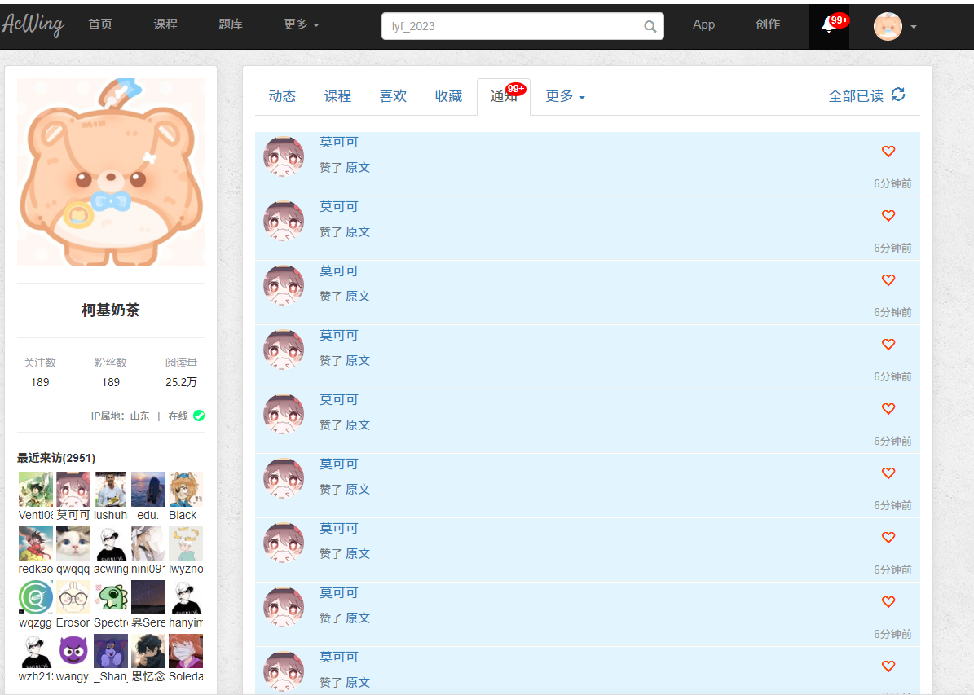
Task: Click the AcWing logo
Action: pyautogui.click(x=33, y=24)
